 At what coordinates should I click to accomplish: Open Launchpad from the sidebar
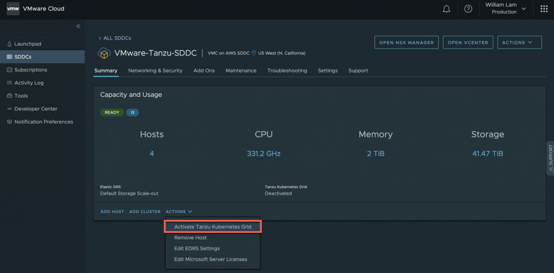(x=28, y=44)
